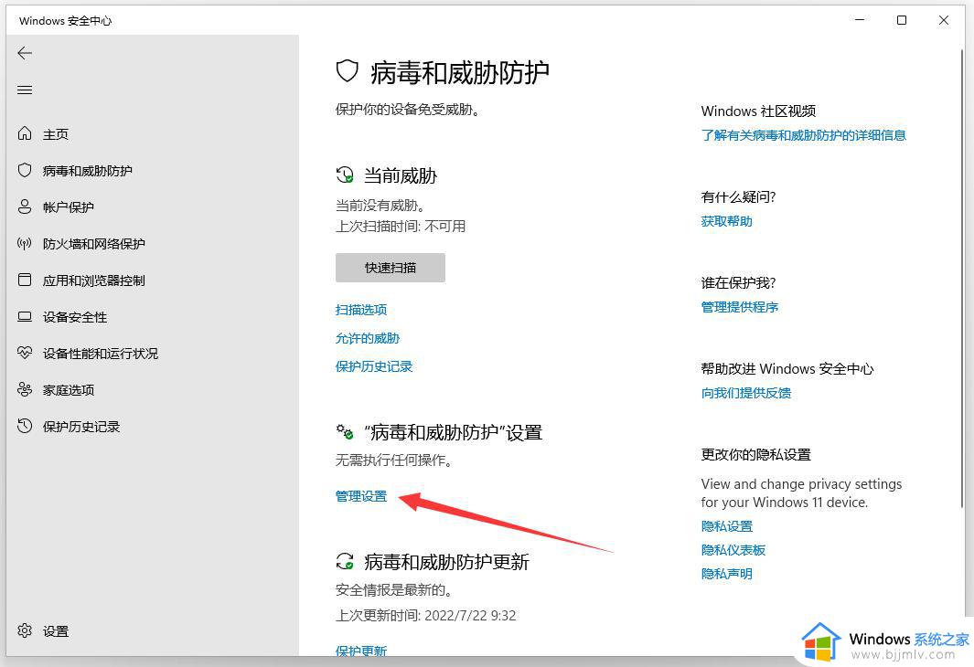Screen dimensions: 974x667
Task: Open 保护历史记录 link under 当前威胁
Action: click(x=374, y=366)
